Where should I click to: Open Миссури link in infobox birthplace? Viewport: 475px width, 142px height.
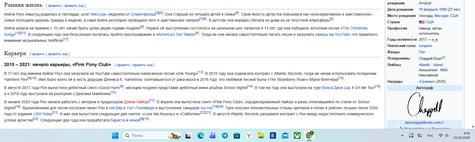coord(441,16)
